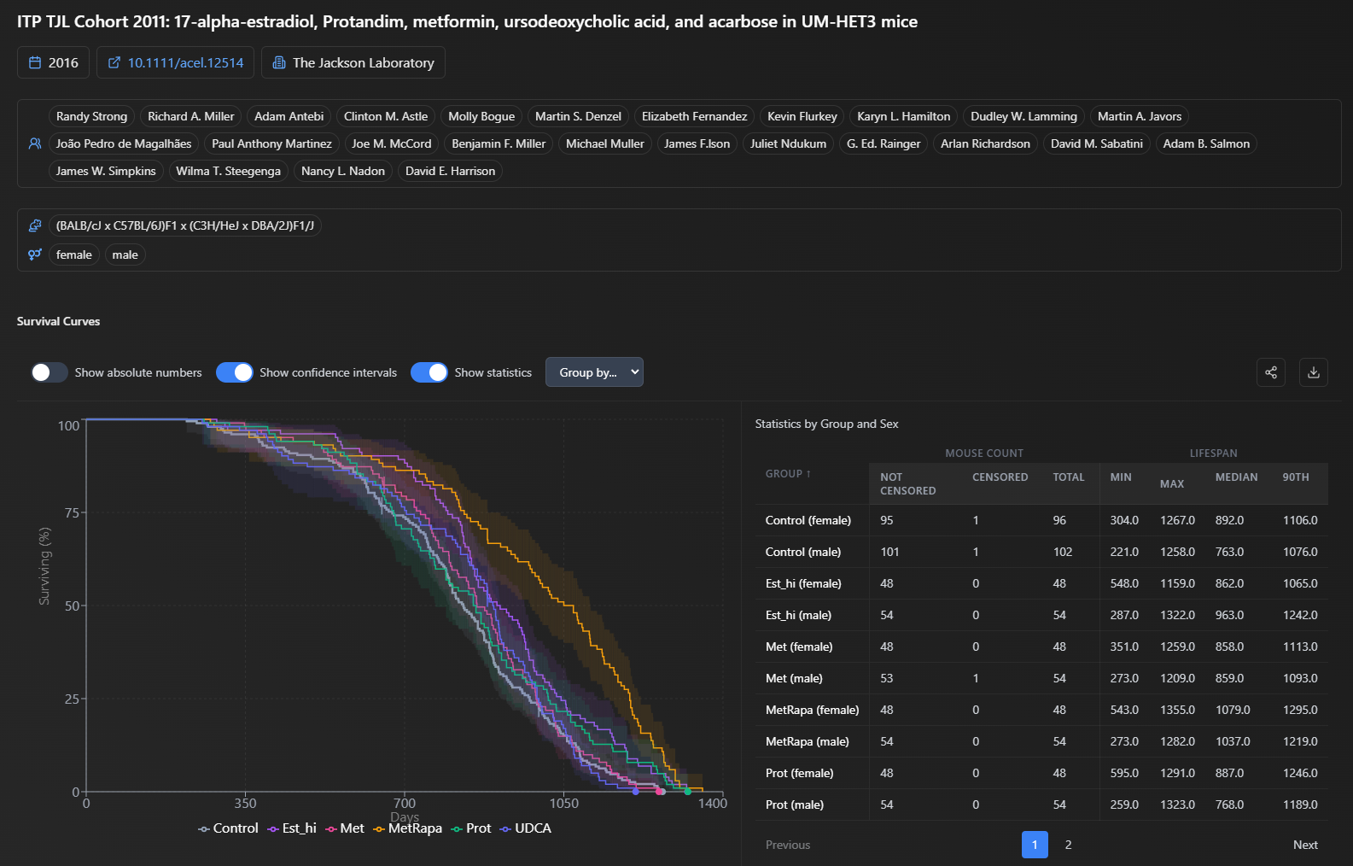Select page 1 in pagination
1353x866 pixels.
[x=1035, y=845]
